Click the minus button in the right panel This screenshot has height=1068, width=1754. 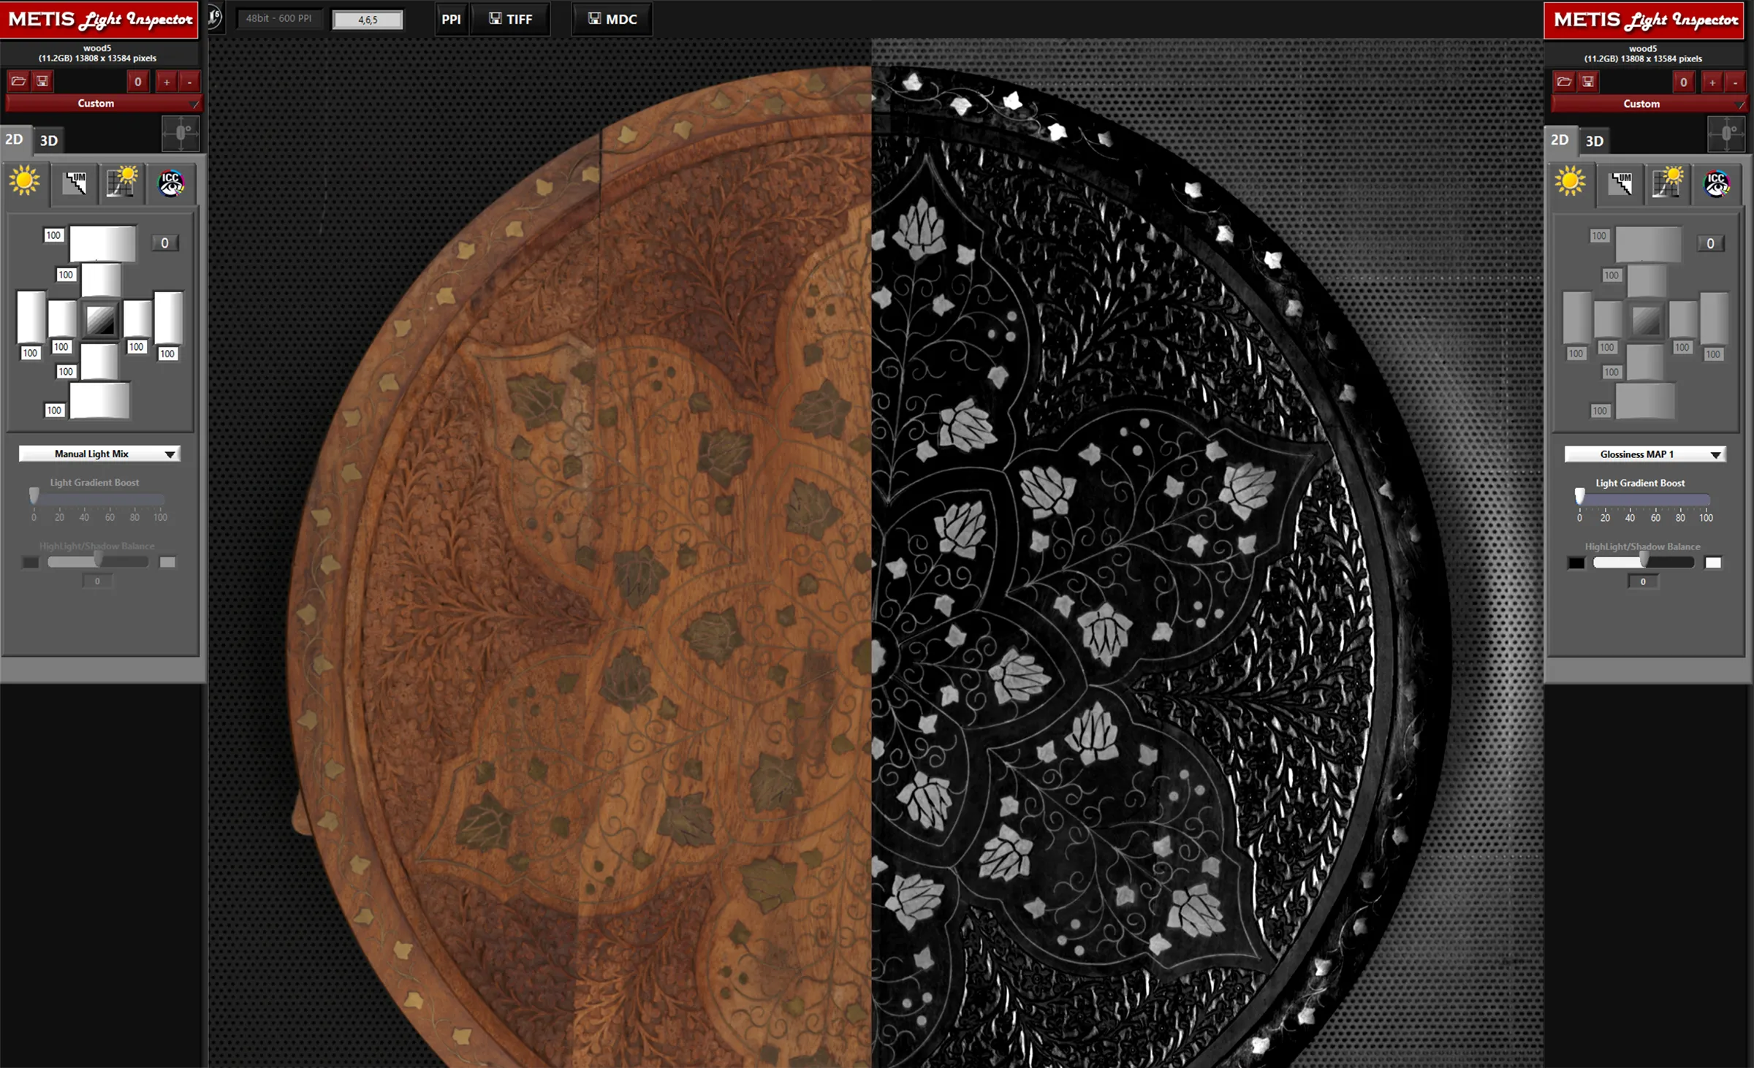click(x=1735, y=83)
